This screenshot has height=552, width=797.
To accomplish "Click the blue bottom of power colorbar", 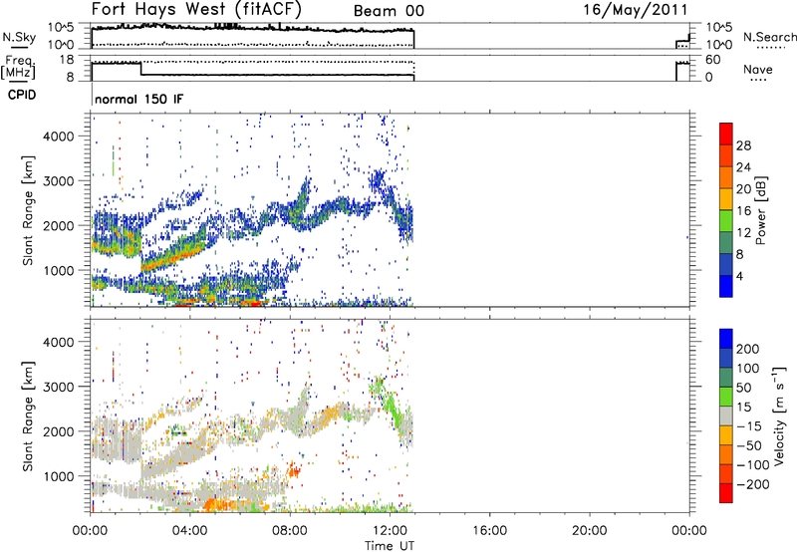I will 726,286.
